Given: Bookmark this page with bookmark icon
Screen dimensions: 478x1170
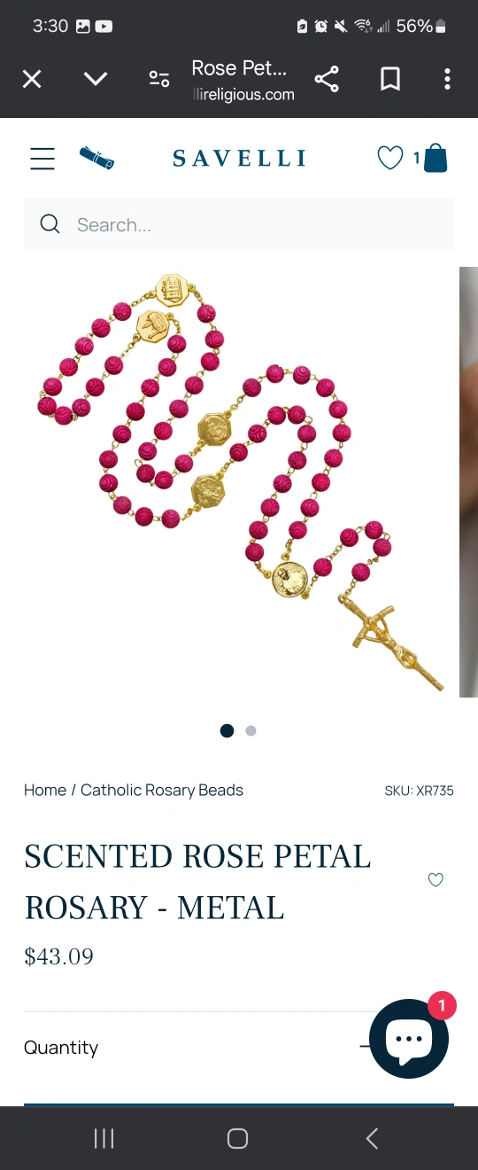Looking at the screenshot, I should pos(390,80).
